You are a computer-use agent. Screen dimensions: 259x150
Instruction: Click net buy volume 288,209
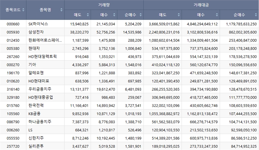(x=135, y=41)
